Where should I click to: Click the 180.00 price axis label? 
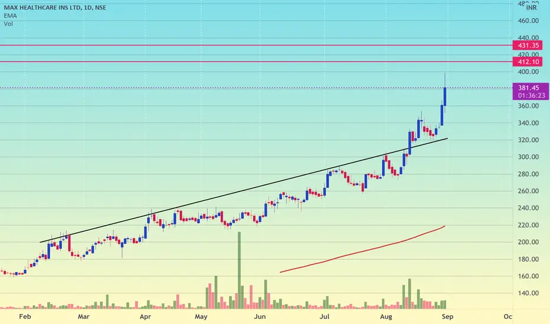point(528,259)
